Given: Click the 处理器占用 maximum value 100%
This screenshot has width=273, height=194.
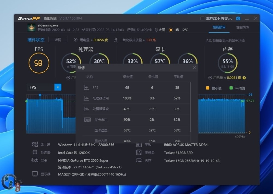Looking at the screenshot, I should click(127, 98).
